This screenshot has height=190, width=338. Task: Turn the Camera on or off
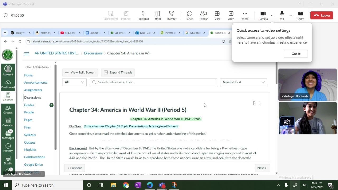pyautogui.click(x=263, y=16)
